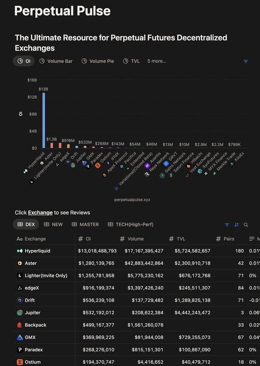Click Paradex volume $815,151,301

click(148, 350)
